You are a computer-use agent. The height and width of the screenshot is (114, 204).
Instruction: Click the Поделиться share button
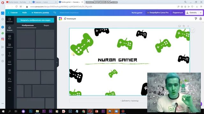point(178,13)
